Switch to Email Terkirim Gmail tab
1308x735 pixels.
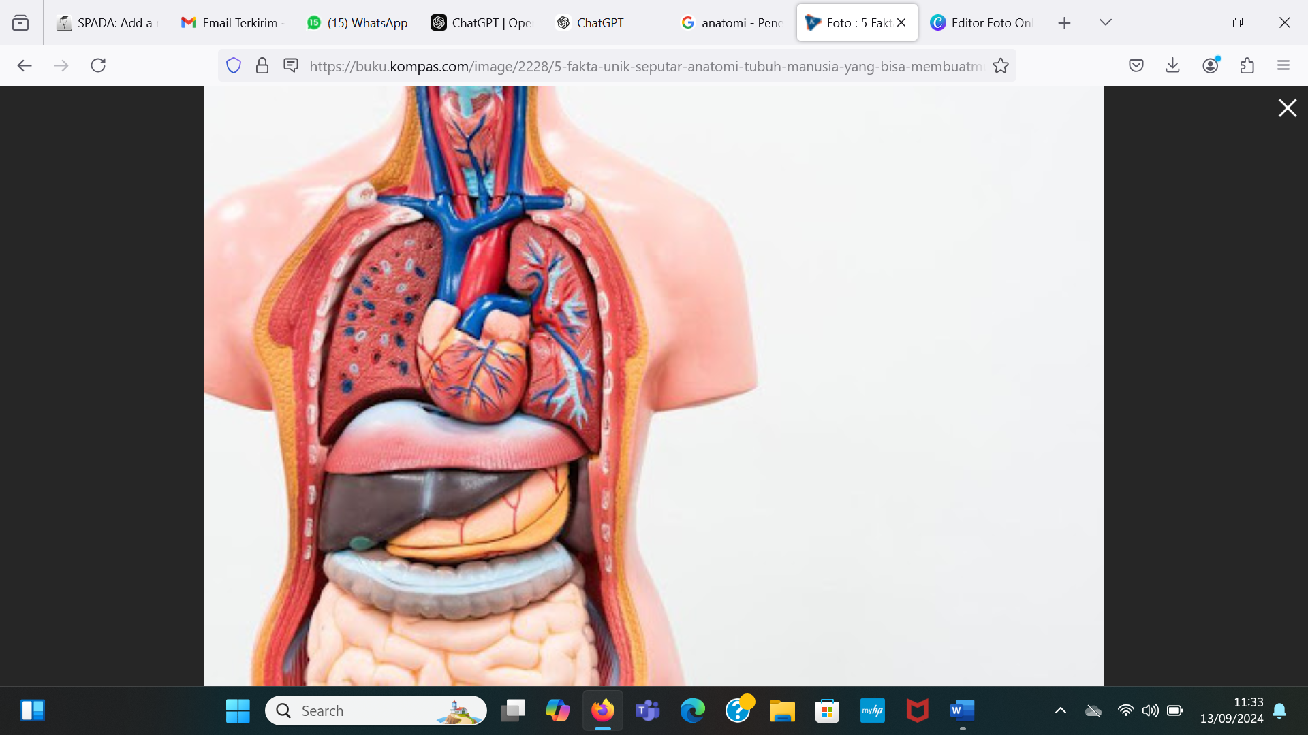coord(232,23)
